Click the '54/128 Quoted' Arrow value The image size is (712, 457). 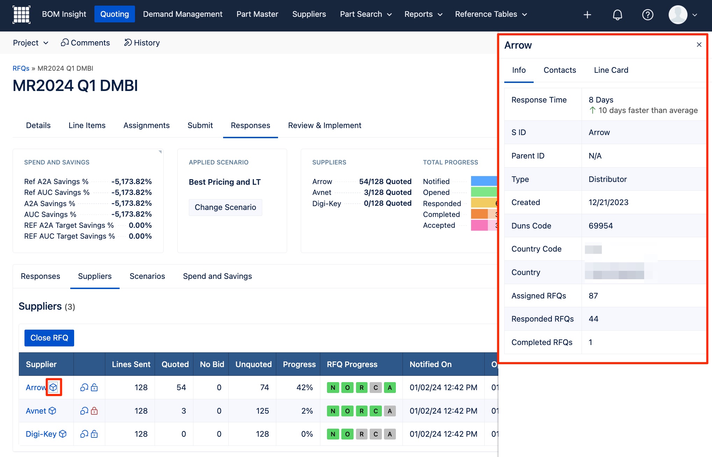385,181
